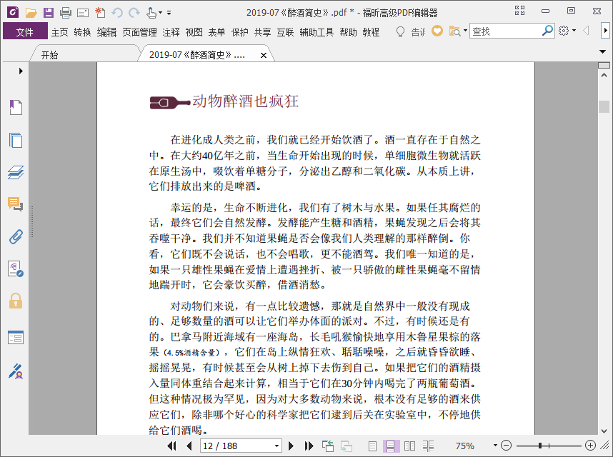
Task: Click the folder search icon
Action: (x=454, y=31)
